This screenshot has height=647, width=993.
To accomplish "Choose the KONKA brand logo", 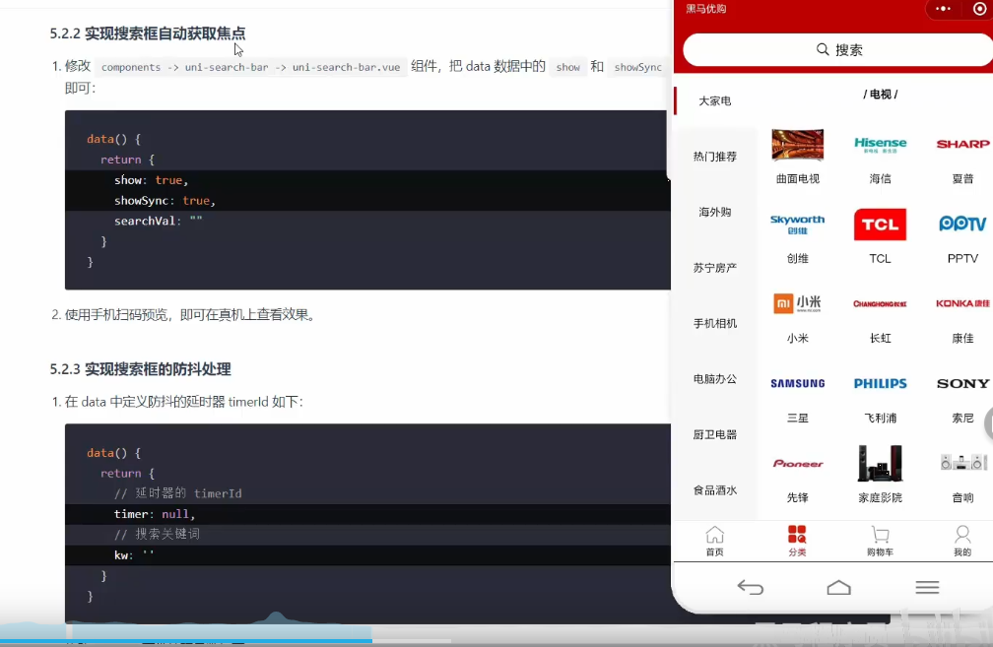I will click(x=962, y=304).
